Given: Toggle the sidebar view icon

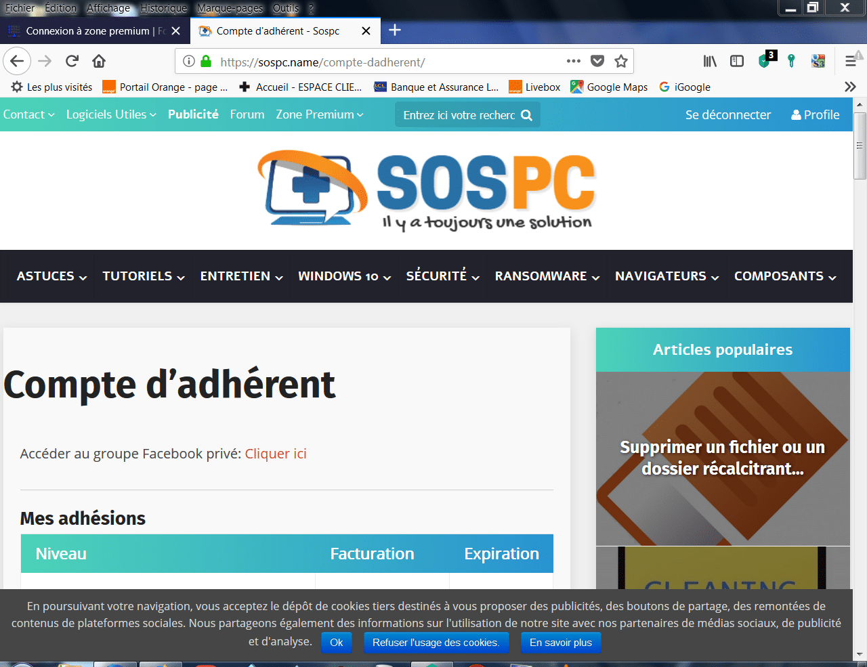Looking at the screenshot, I should coord(737,62).
